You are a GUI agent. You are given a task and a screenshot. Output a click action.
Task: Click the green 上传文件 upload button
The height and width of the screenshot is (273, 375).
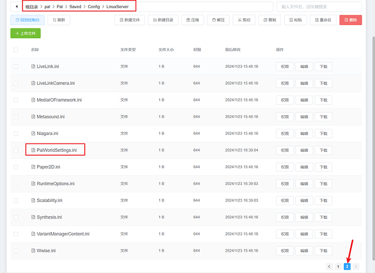click(25, 33)
